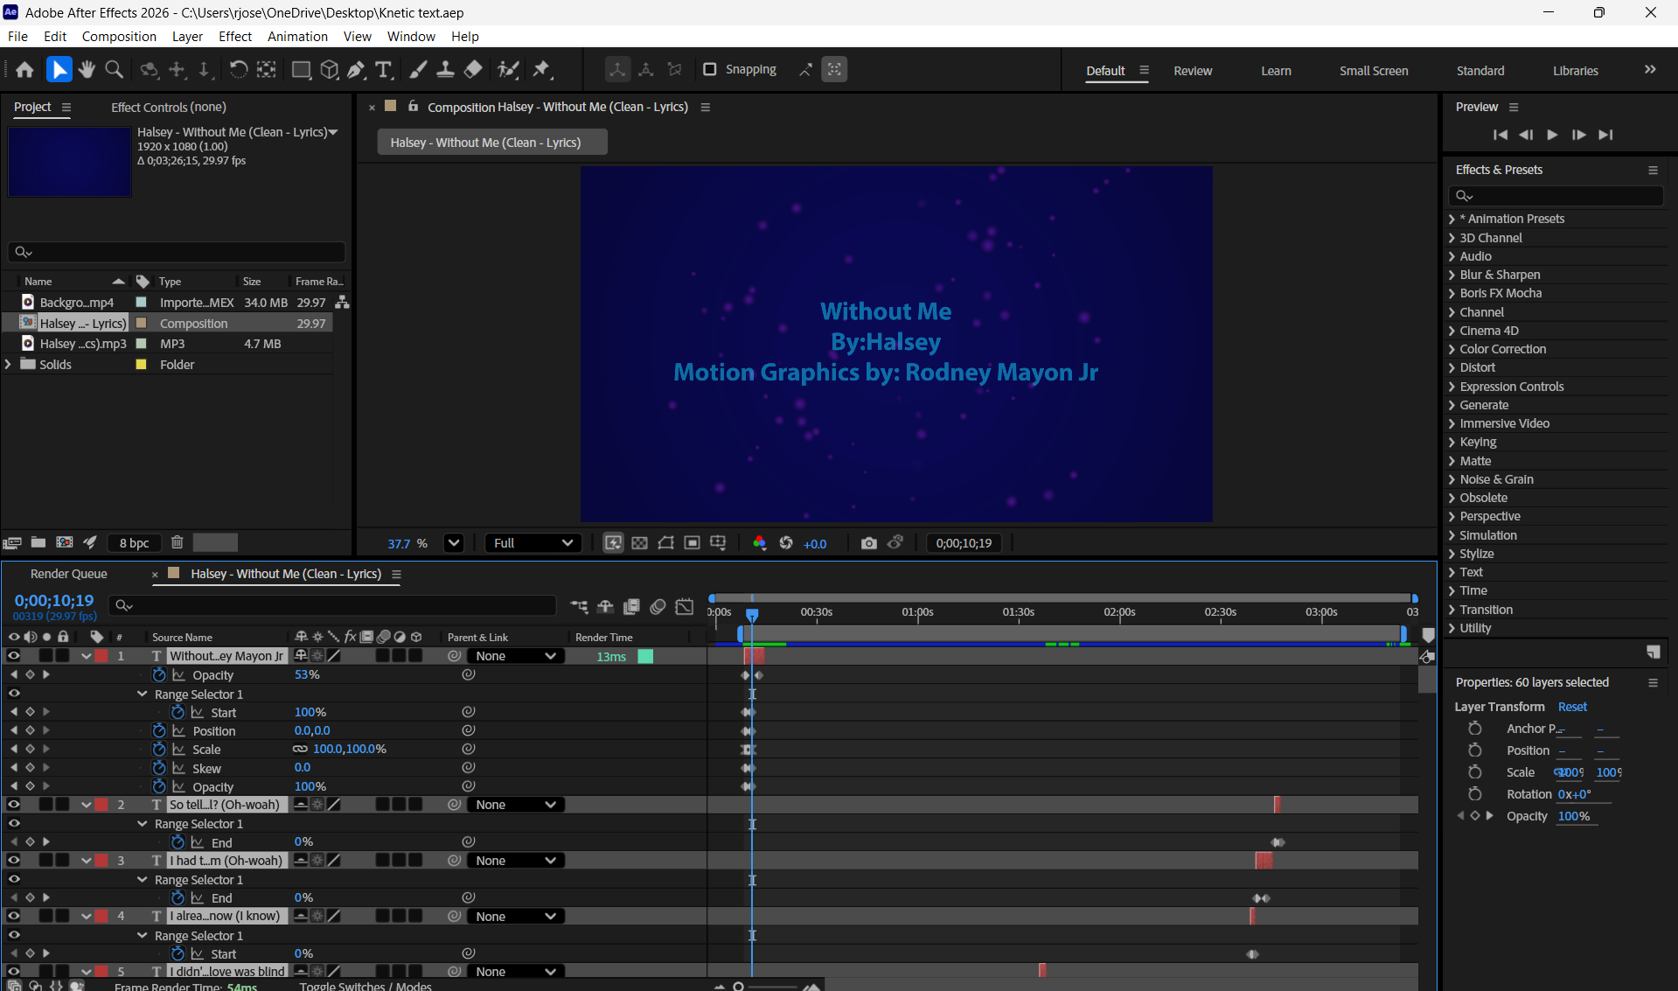Image resolution: width=1678 pixels, height=991 pixels.
Task: Click the Play button in Preview panel
Action: click(1552, 135)
